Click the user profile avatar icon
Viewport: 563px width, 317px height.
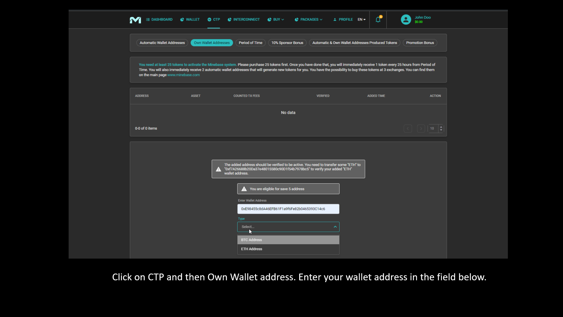point(406,19)
